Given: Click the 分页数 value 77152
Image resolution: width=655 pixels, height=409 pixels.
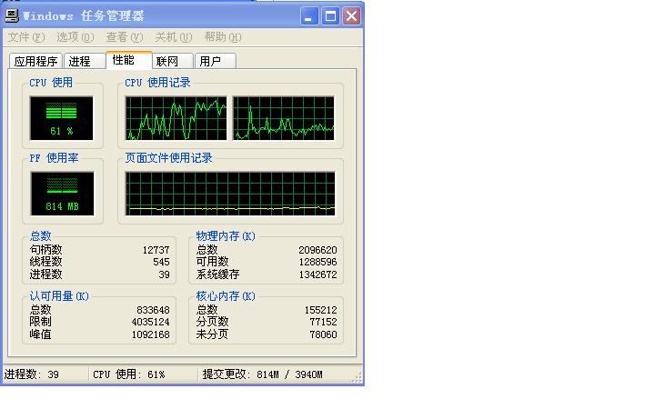Looking at the screenshot, I should pos(323,322).
